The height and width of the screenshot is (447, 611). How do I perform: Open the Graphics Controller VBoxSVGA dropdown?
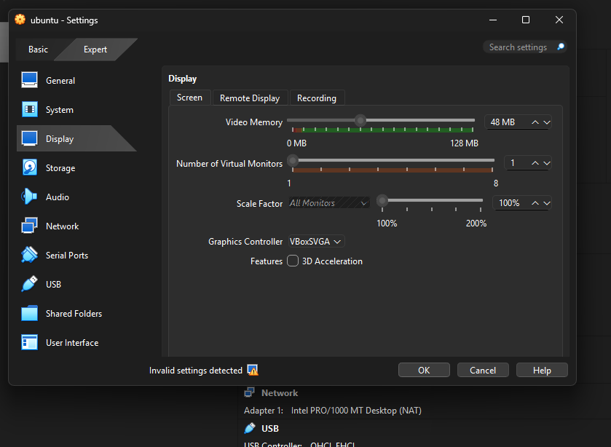(316, 242)
